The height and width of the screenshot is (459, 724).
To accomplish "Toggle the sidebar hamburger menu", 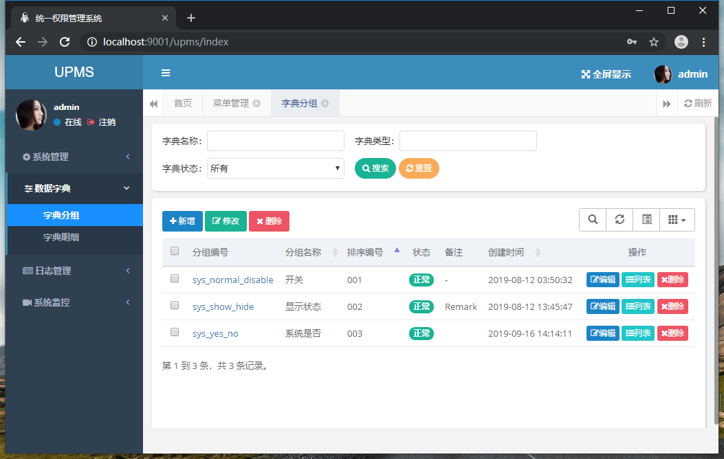I will [x=166, y=73].
